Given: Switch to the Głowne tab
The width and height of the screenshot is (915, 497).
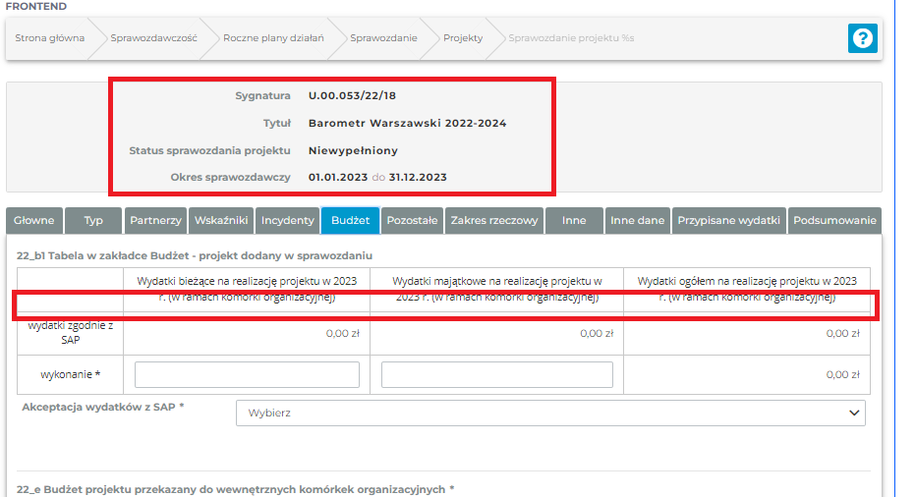Looking at the screenshot, I should click(34, 221).
